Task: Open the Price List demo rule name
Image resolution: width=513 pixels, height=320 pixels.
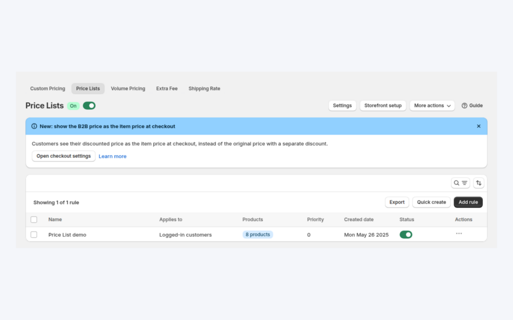Action: point(68,235)
